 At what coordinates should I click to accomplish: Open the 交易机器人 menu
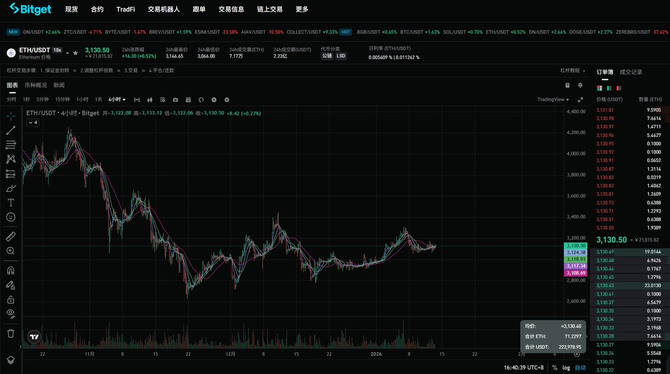tap(164, 9)
